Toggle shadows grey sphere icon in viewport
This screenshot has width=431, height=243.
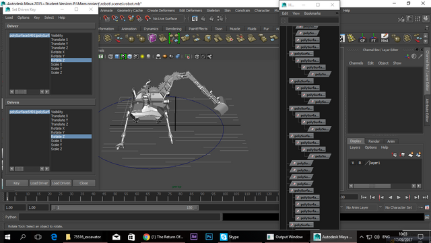tap(149, 57)
